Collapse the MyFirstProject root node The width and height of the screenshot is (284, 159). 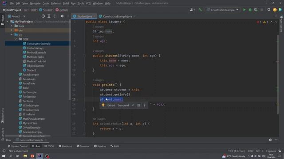coord(7,22)
